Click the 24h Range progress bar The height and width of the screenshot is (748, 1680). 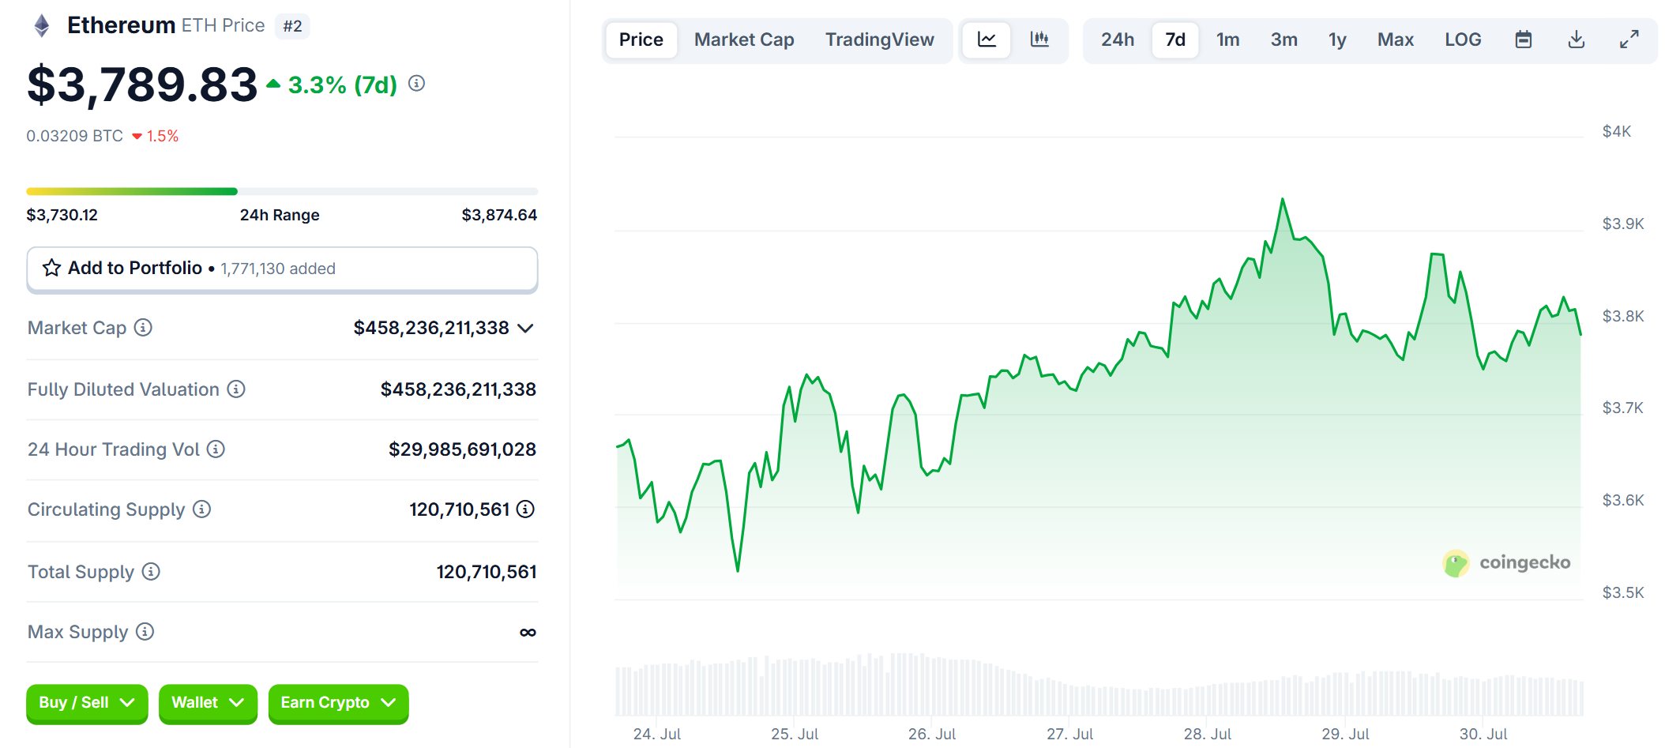[282, 191]
